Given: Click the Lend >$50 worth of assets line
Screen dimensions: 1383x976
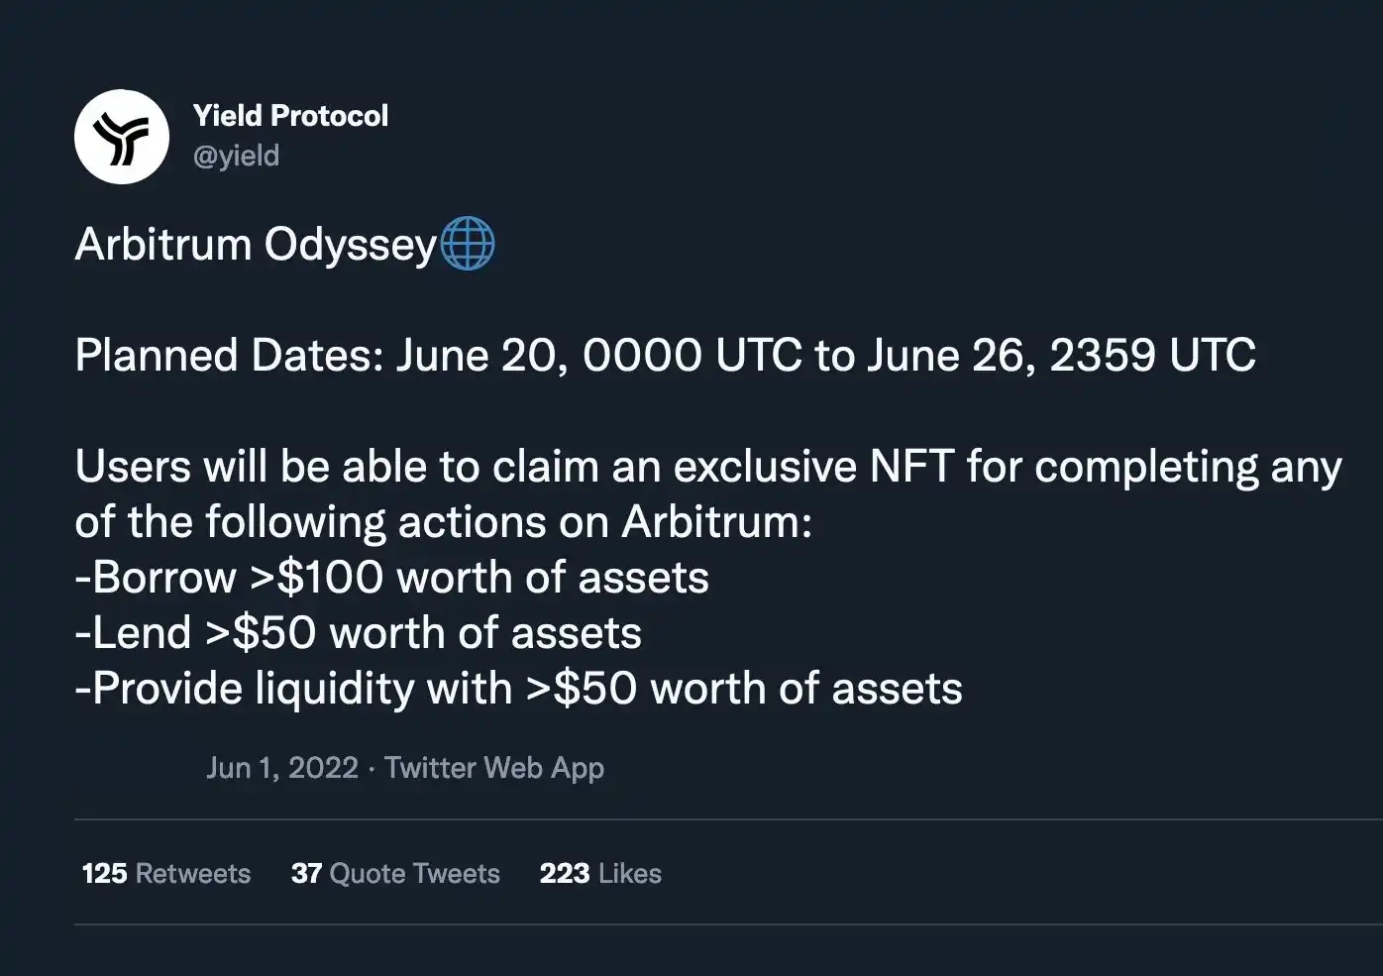Looking at the screenshot, I should click(359, 633).
